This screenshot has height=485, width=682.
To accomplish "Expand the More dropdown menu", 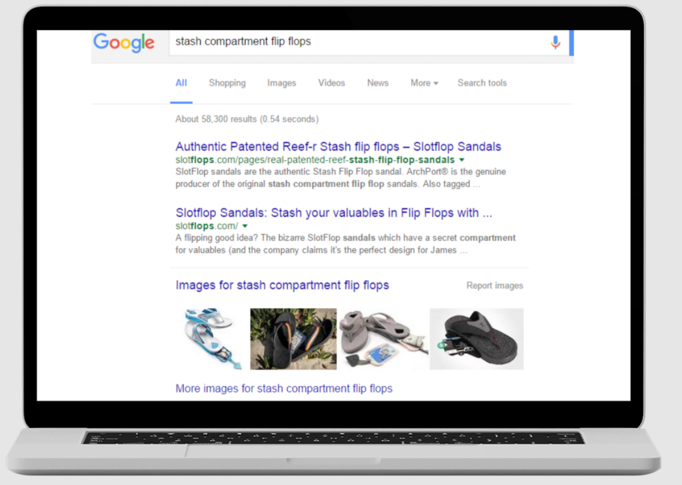I will pos(424,83).
